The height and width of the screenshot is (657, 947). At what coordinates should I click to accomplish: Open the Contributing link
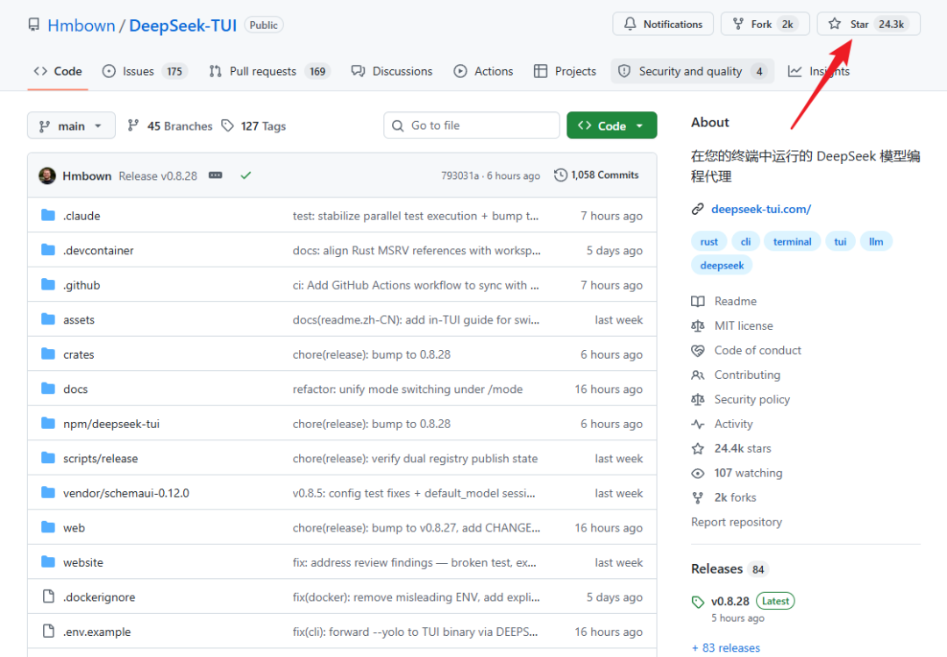[736, 375]
